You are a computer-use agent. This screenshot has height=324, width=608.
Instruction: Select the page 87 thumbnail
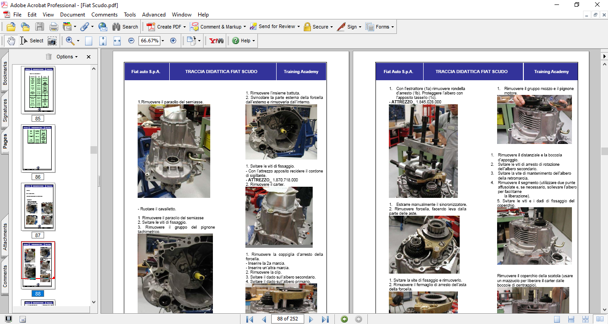tap(38, 207)
